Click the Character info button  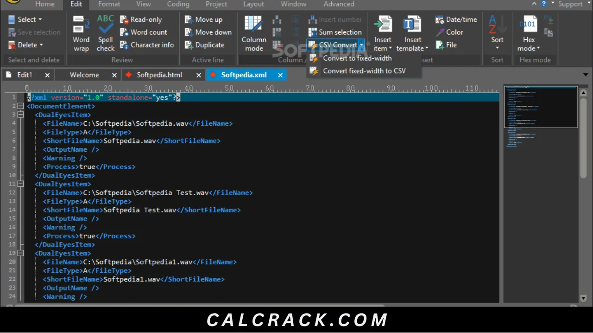(147, 45)
